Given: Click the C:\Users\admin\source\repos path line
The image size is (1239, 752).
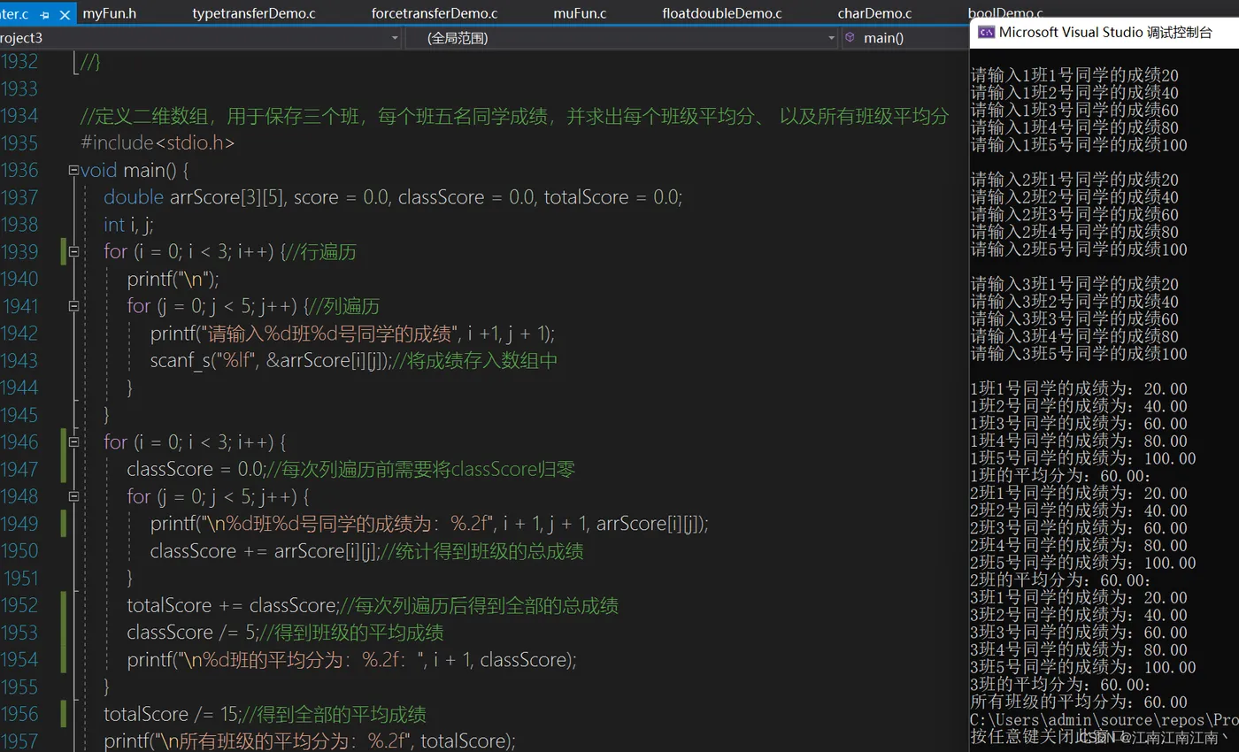Looking at the screenshot, I should pos(1104,719).
